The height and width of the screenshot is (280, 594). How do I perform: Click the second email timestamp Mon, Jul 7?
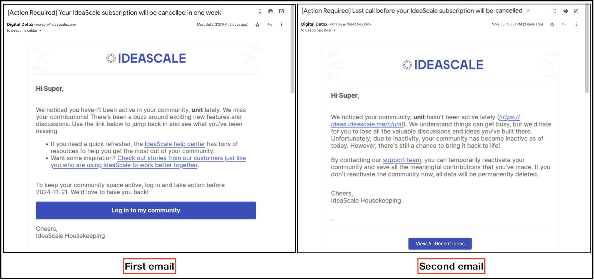[517, 24]
